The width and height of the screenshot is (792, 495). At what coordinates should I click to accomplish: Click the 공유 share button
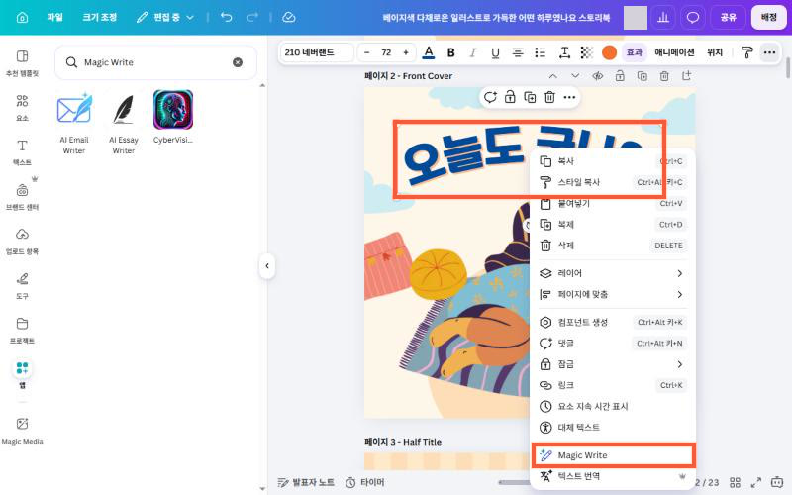click(x=728, y=18)
